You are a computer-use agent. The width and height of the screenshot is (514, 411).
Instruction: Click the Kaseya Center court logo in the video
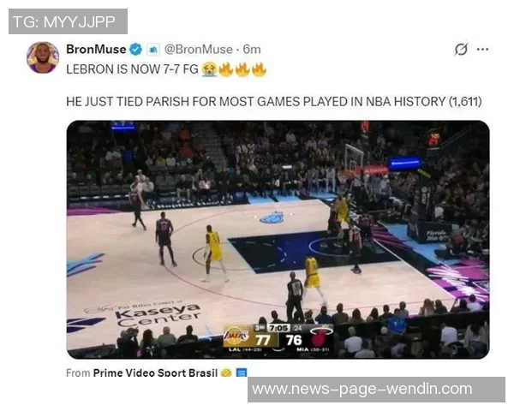(x=158, y=315)
